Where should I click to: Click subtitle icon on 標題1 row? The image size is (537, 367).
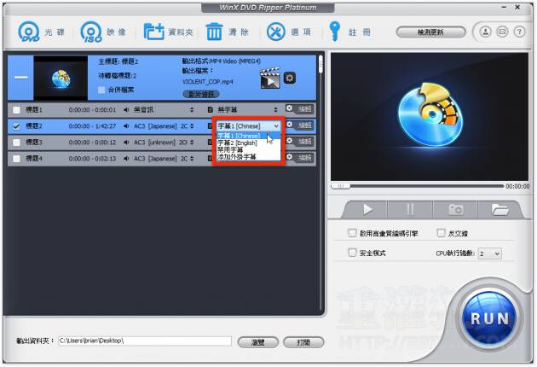[211, 110]
